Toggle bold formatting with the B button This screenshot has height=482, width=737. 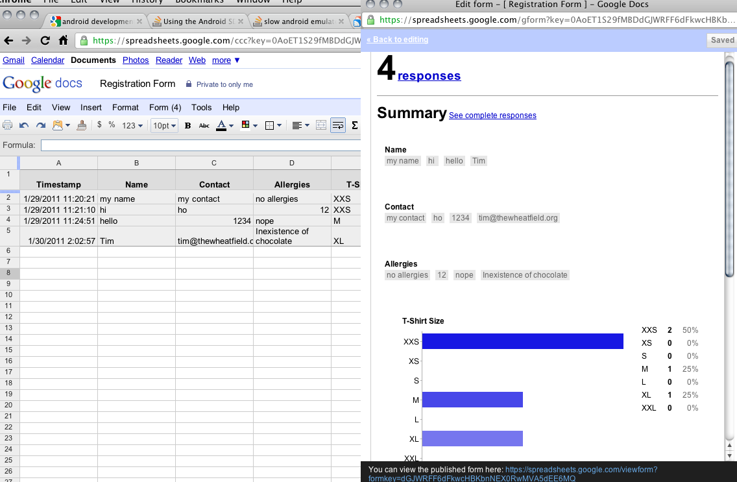click(x=187, y=125)
